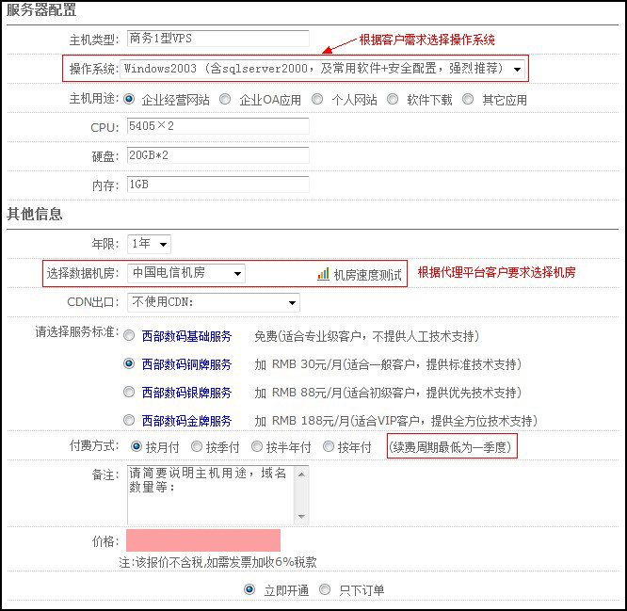Click the 机房速度测试 bar chart icon
The height and width of the screenshot is (611, 627).
tap(324, 274)
